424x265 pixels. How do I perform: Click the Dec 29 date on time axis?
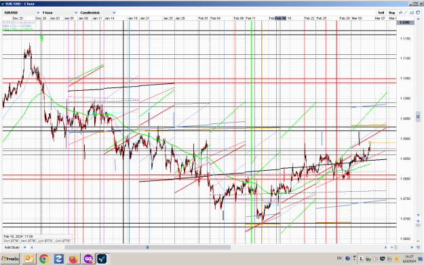(41, 18)
